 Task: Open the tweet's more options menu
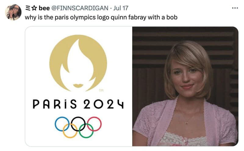pos(235,8)
